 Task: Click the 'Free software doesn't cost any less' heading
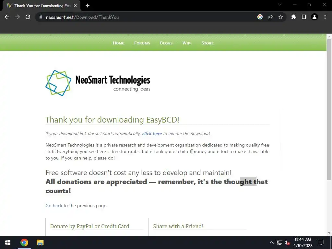pos(138,173)
